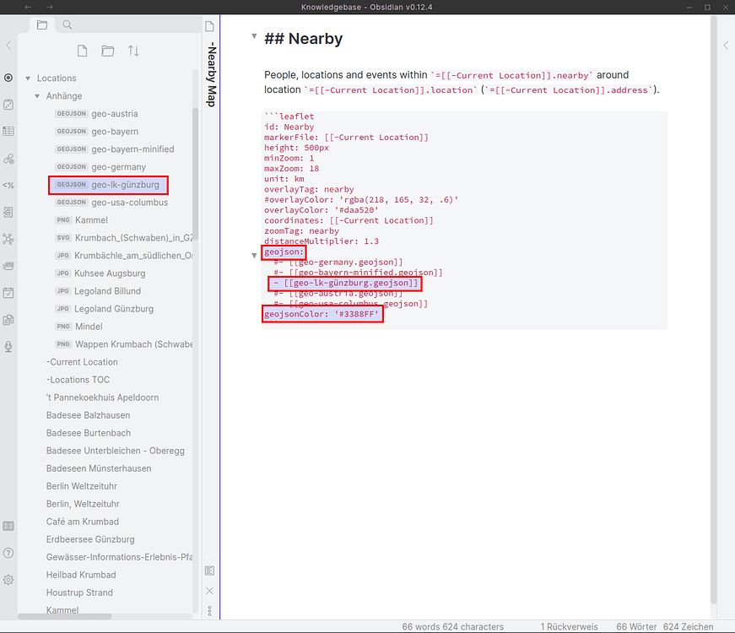Open the vault switcher icon bottom left
This screenshot has width=735, height=633.
click(8, 525)
